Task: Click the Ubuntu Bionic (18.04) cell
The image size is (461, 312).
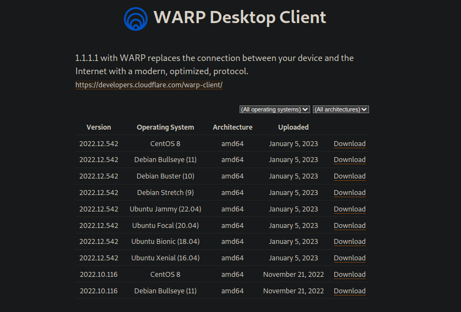Action: pyautogui.click(x=165, y=241)
